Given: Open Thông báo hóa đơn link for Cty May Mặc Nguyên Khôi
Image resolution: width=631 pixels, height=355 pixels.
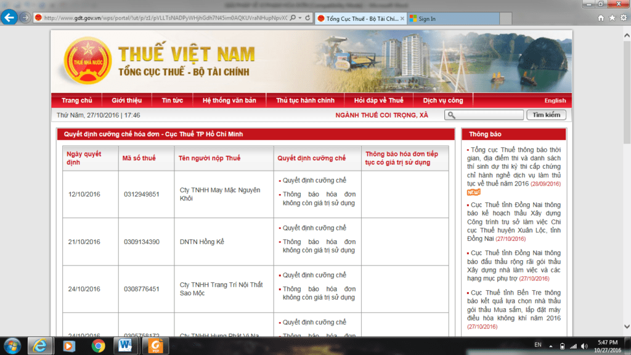Looking at the screenshot, I should click(x=319, y=198).
